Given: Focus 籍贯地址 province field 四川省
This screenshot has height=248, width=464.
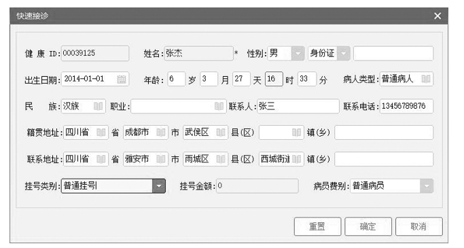Looking at the screenshot, I should click(86, 132).
